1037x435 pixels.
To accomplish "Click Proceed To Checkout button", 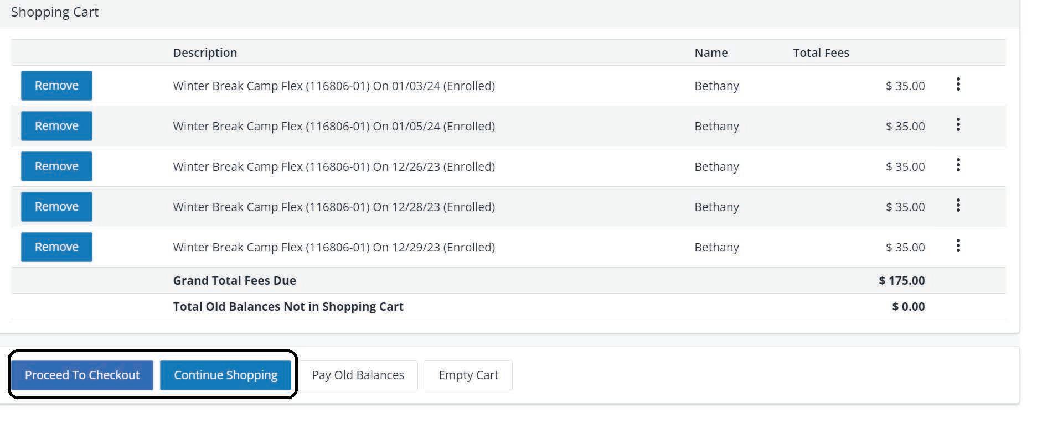I will click(82, 375).
